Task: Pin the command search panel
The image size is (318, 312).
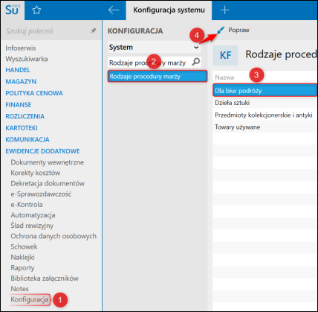Action: (x=93, y=31)
